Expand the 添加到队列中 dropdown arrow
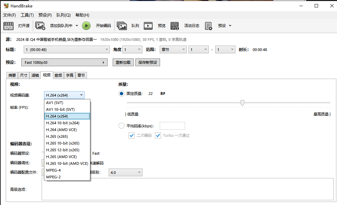This screenshot has height=205, width=337. (77, 26)
